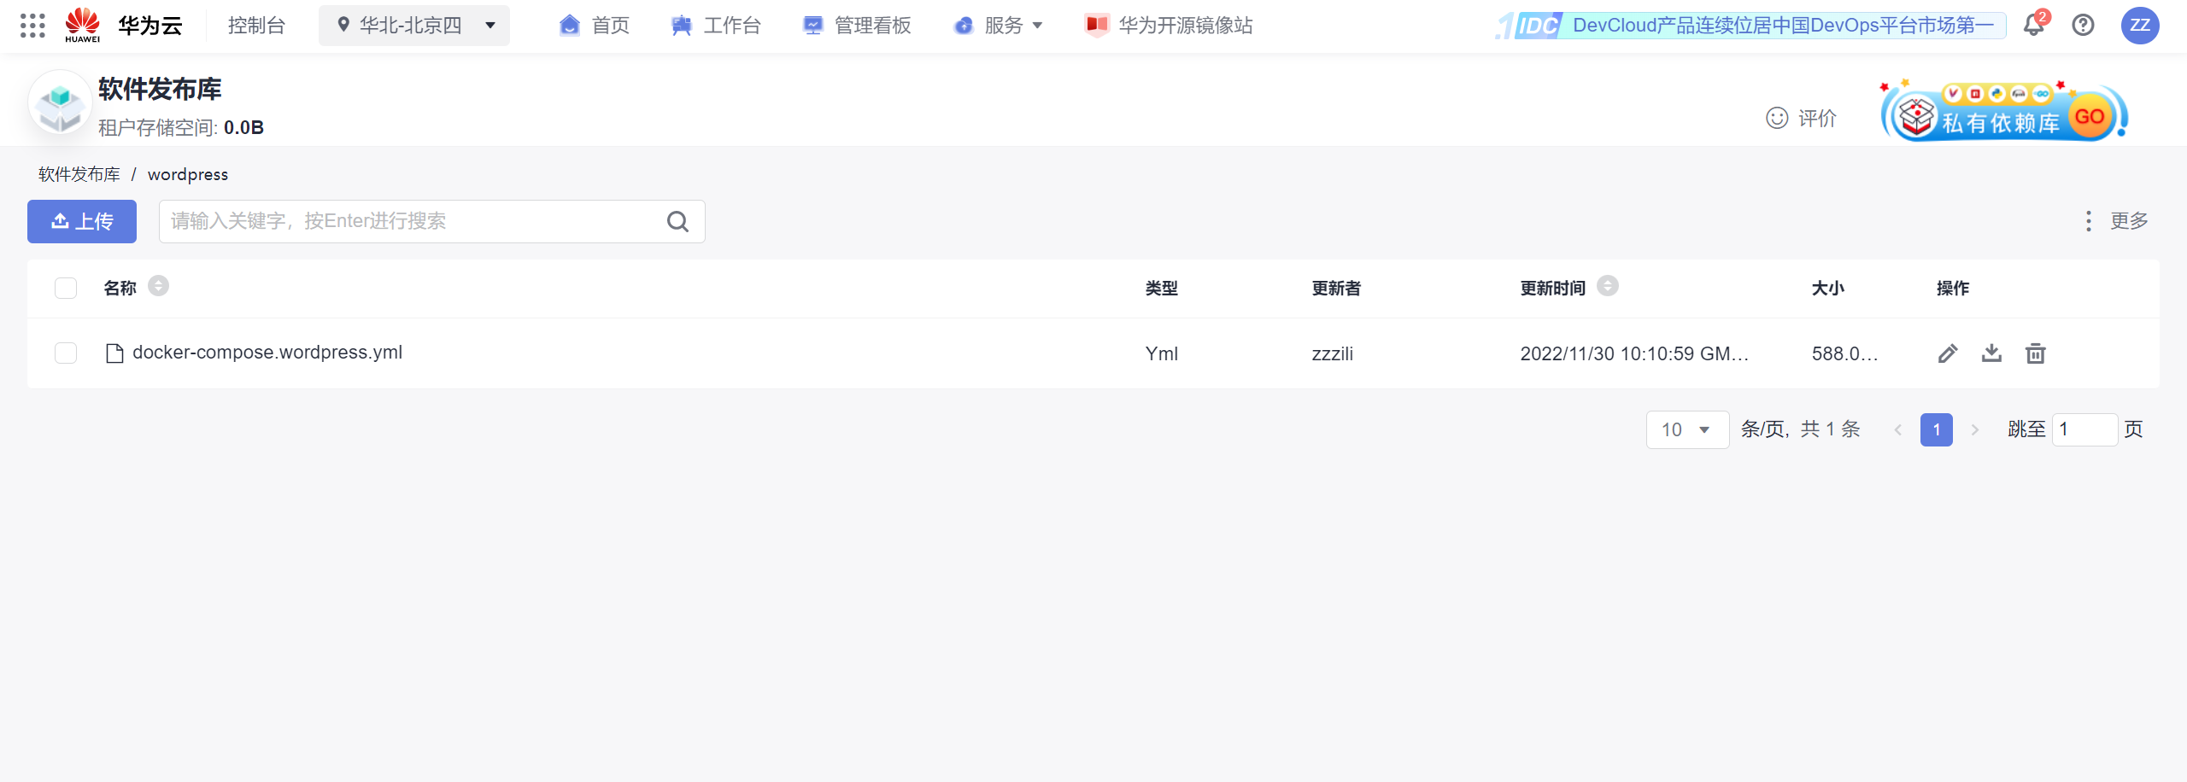Click the 588.0 size cell
This screenshot has width=2187, height=782.
[x=1845, y=353]
